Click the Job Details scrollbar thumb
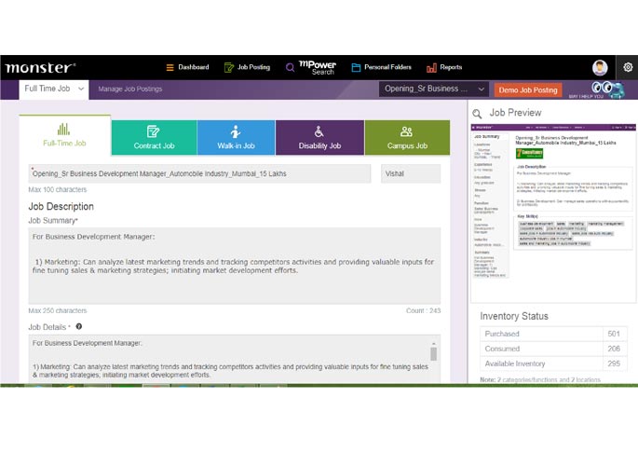Viewport: 638px width, 466px height. pos(434,353)
